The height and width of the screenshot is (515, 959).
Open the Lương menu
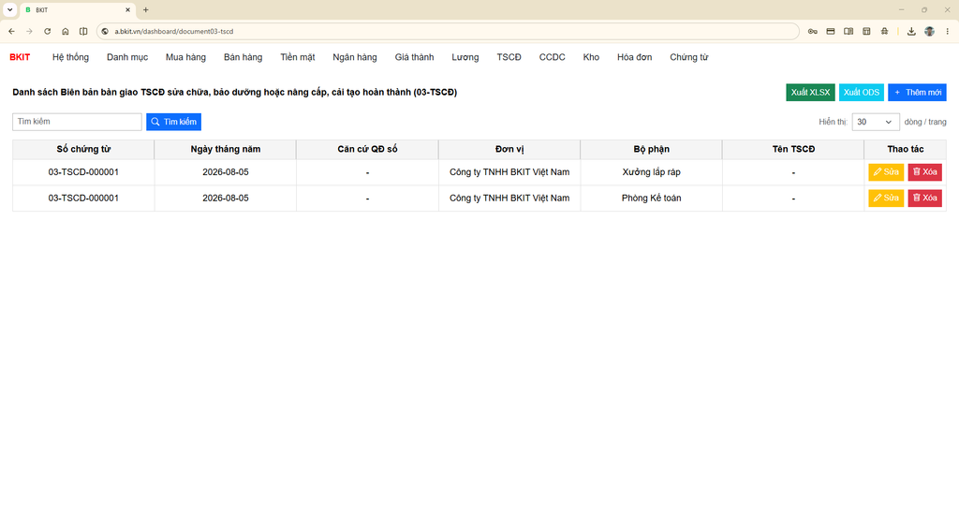click(465, 57)
